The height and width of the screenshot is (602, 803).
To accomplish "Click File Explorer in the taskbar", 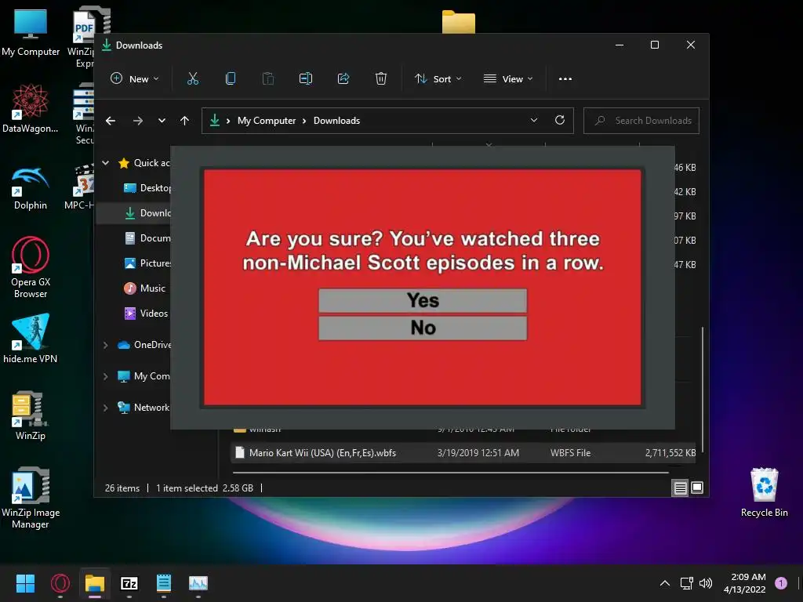I will click(95, 583).
